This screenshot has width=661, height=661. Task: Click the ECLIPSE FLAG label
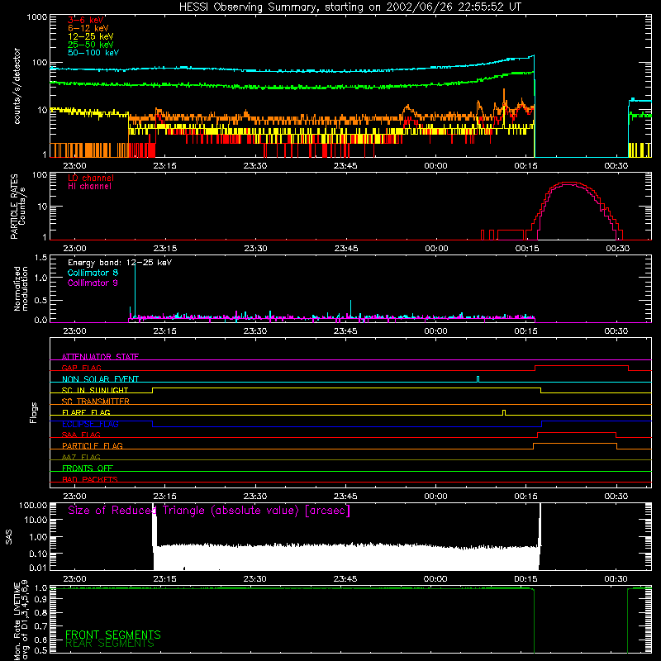(90, 424)
